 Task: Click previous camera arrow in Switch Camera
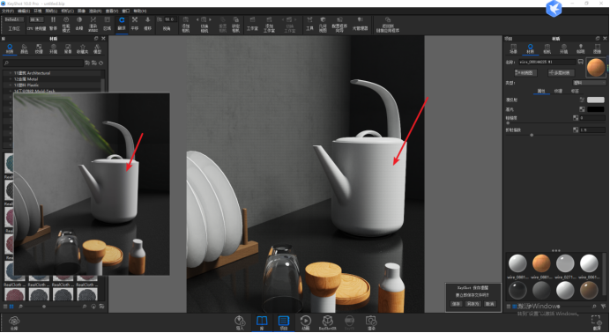[x=197, y=19]
